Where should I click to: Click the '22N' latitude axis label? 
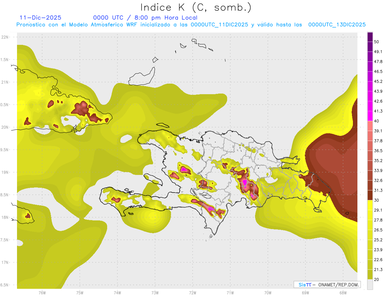pyautogui.click(x=5, y=37)
